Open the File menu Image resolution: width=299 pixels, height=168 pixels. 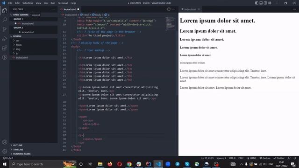click(10, 3)
